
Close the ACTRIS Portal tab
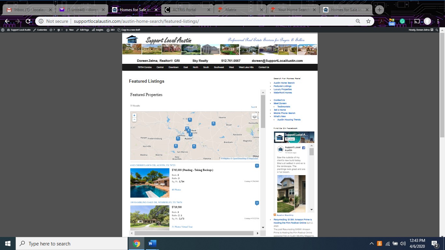pyautogui.click(x=209, y=10)
